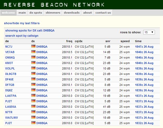Open the contact us tab
163x128 pixels.
(103, 13)
